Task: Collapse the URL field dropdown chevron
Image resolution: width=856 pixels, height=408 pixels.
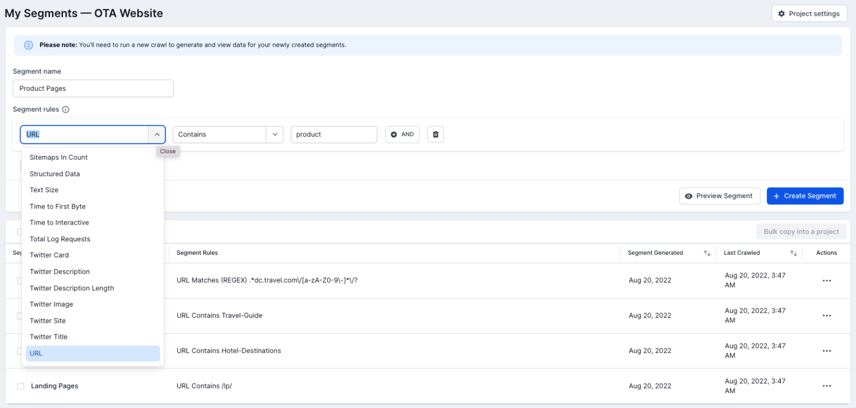Action: pos(157,134)
